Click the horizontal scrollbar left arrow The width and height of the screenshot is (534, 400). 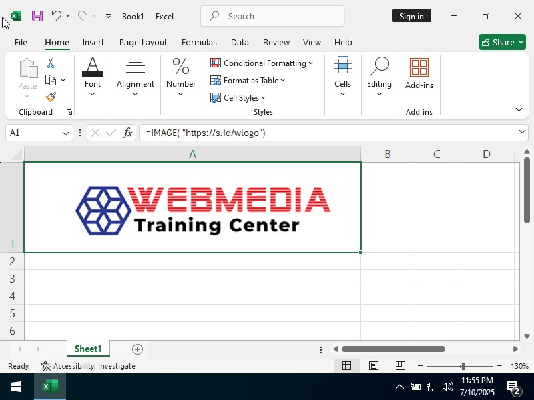[336, 349]
